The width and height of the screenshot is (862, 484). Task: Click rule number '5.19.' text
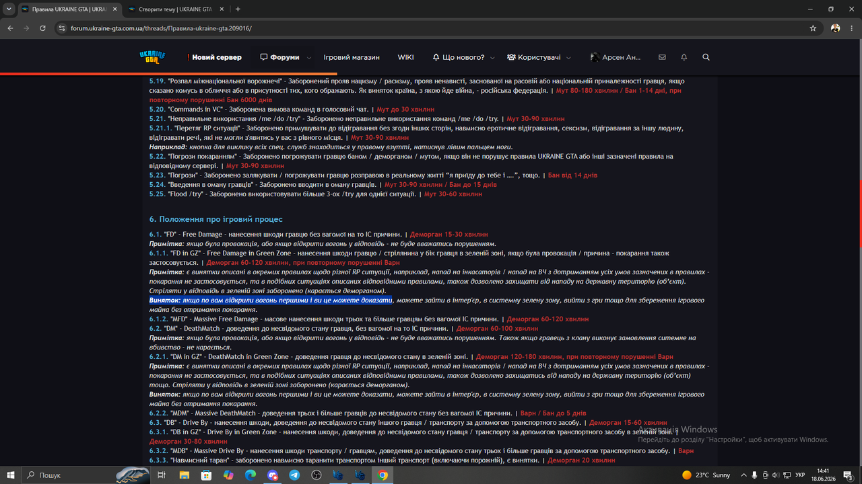(x=157, y=81)
